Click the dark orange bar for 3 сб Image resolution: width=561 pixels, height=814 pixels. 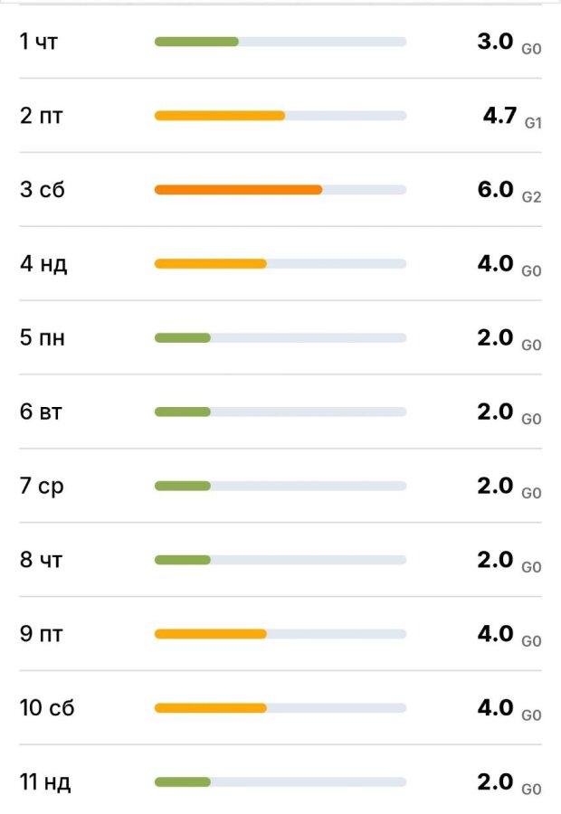[x=238, y=190]
